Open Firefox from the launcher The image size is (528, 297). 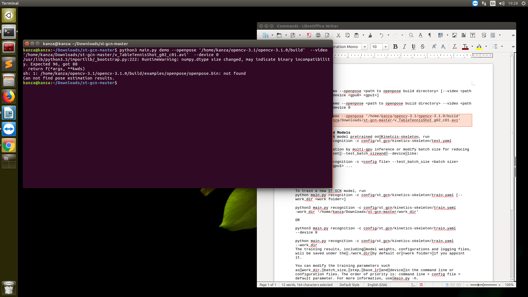(9, 97)
